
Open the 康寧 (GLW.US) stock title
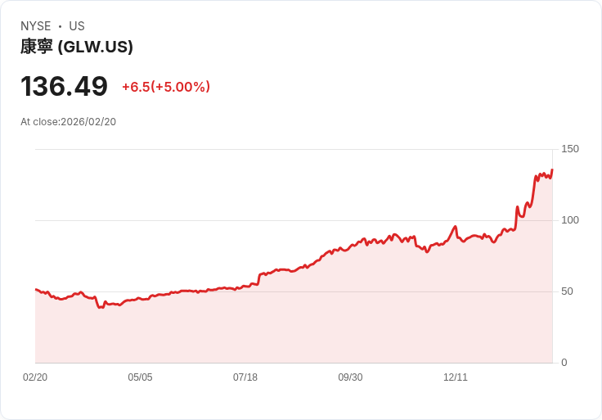coord(77,47)
